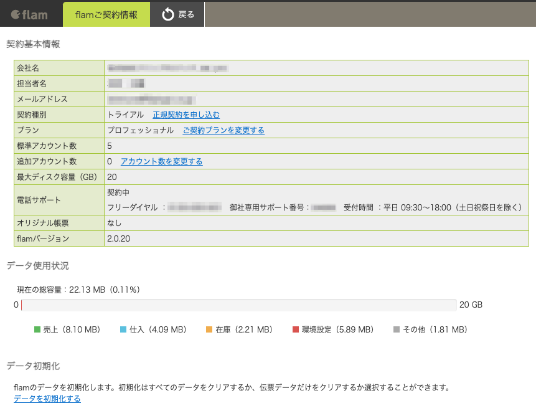Click the gray その他 legend swatch
This screenshot has height=411, width=536.
tap(397, 329)
